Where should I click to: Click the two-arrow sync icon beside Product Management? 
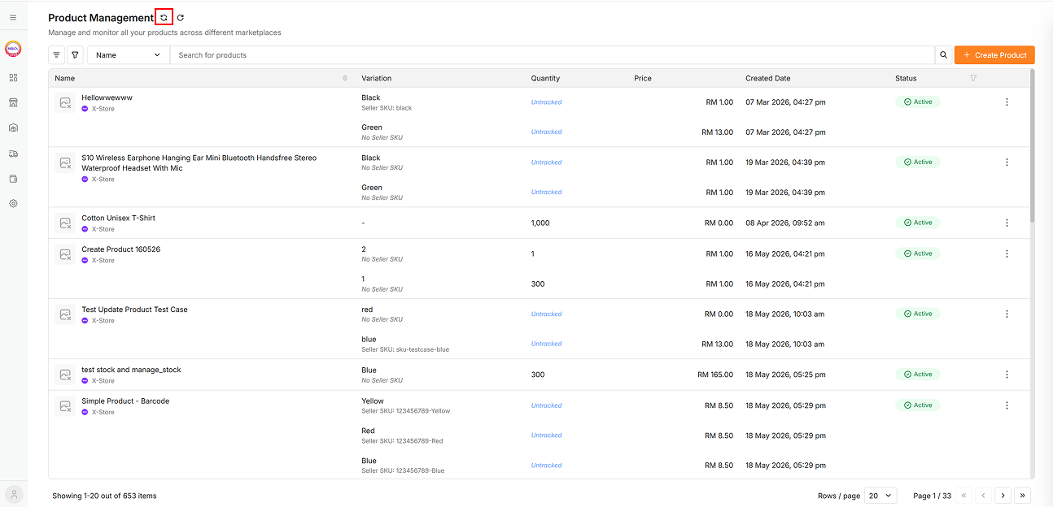[x=164, y=18]
